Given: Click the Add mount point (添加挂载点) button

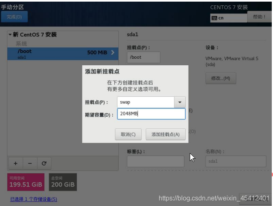Looking at the screenshot, I should click(166, 134).
